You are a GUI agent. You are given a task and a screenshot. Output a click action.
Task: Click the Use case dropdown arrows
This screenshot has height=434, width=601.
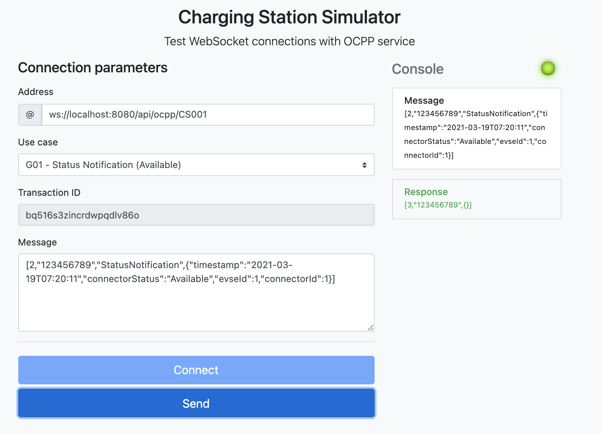pyautogui.click(x=364, y=165)
